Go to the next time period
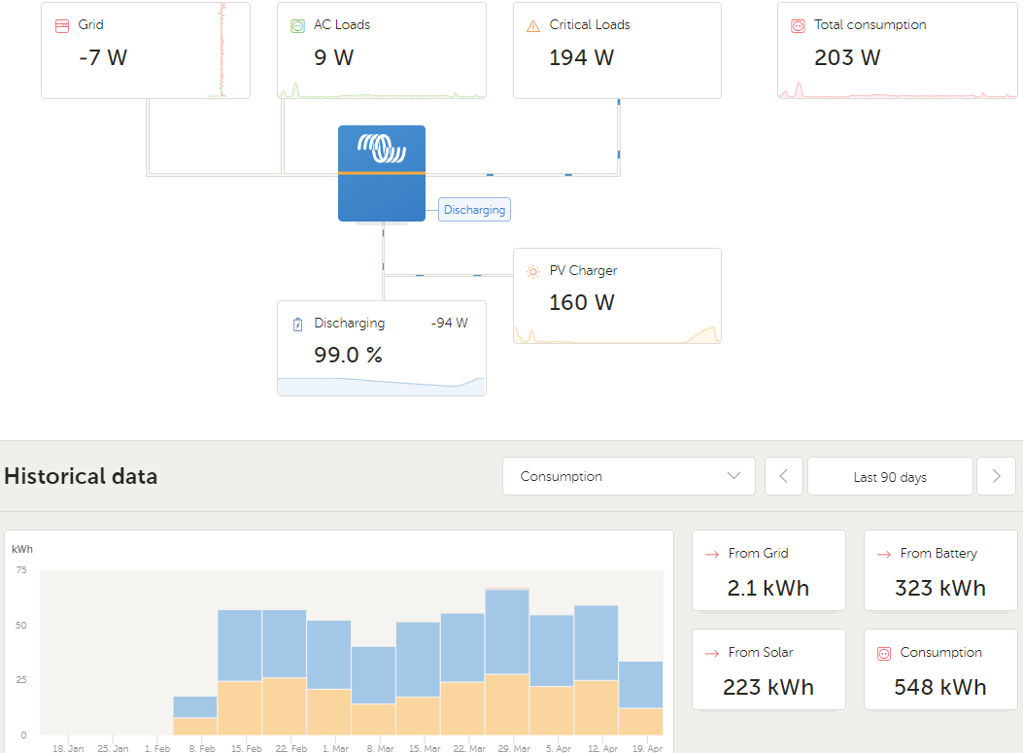 coord(996,476)
